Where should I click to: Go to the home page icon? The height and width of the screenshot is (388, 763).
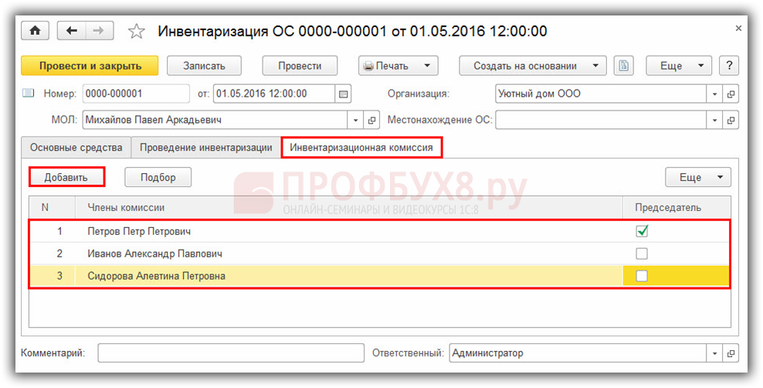(35, 31)
